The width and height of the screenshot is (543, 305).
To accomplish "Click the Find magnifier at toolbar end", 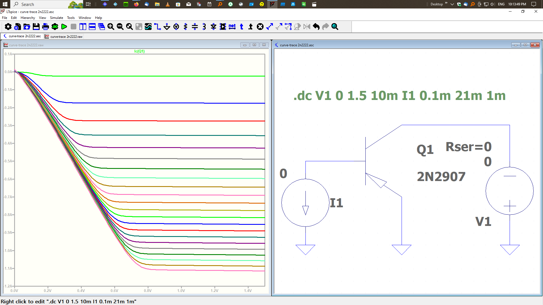I will [335, 27].
